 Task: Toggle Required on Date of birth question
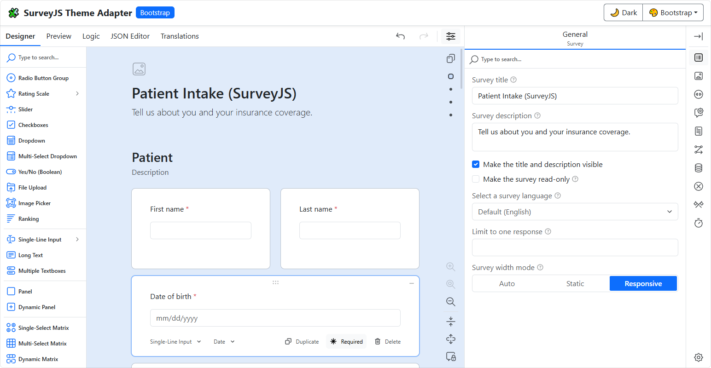(346, 341)
